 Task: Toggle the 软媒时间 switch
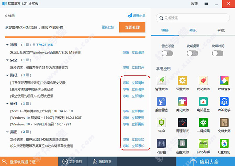coord(218,54)
